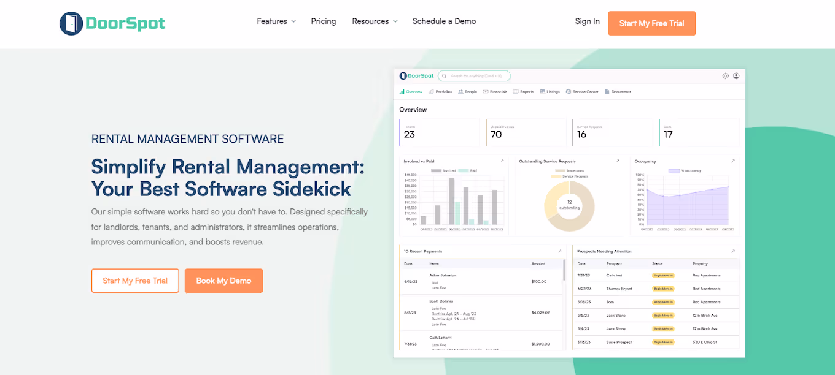
Task: Click the Book My Demo button
Action: click(223, 281)
